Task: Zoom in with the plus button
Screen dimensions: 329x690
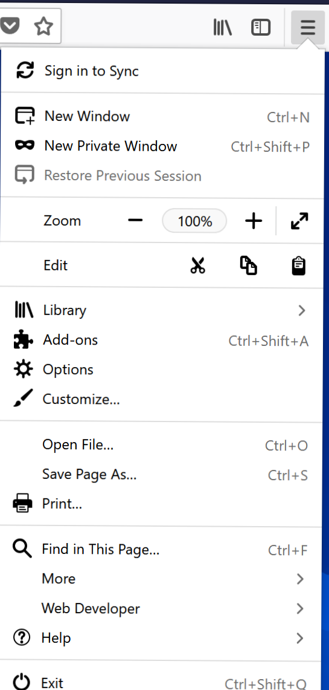Action: pyautogui.click(x=254, y=221)
